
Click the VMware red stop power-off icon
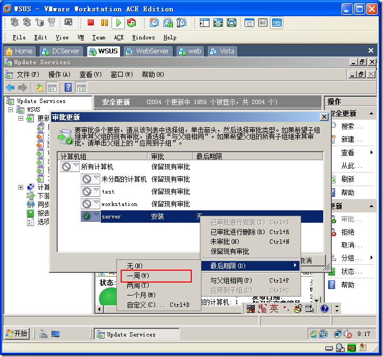pos(90,23)
